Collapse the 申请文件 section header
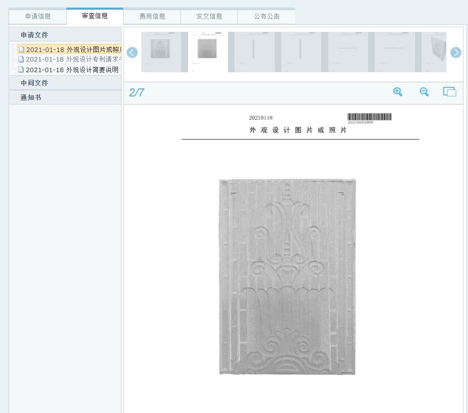 (34, 35)
